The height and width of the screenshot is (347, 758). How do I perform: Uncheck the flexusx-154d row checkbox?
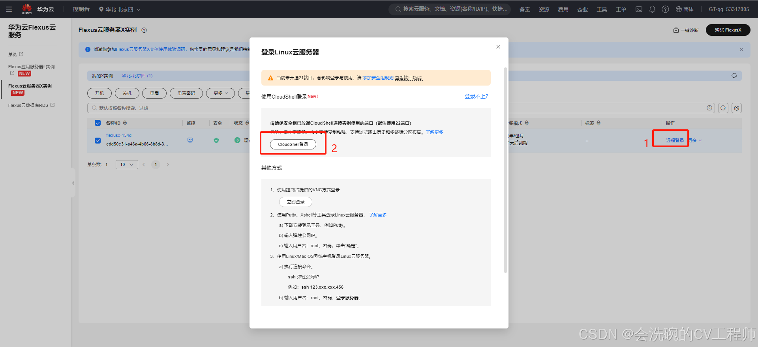coord(98,140)
